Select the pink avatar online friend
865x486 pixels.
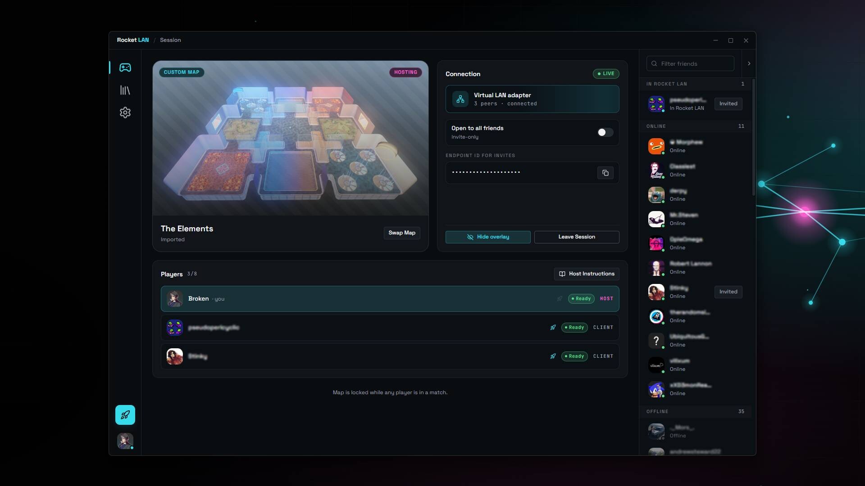click(x=656, y=243)
